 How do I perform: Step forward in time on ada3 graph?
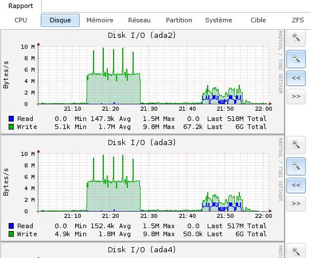coord(296,204)
